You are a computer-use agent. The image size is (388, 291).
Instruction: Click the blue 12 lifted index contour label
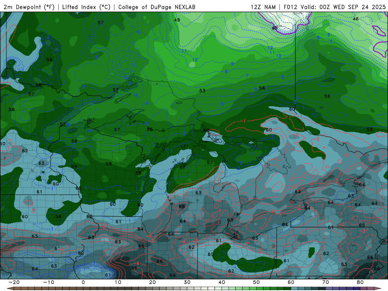[x=270, y=48]
